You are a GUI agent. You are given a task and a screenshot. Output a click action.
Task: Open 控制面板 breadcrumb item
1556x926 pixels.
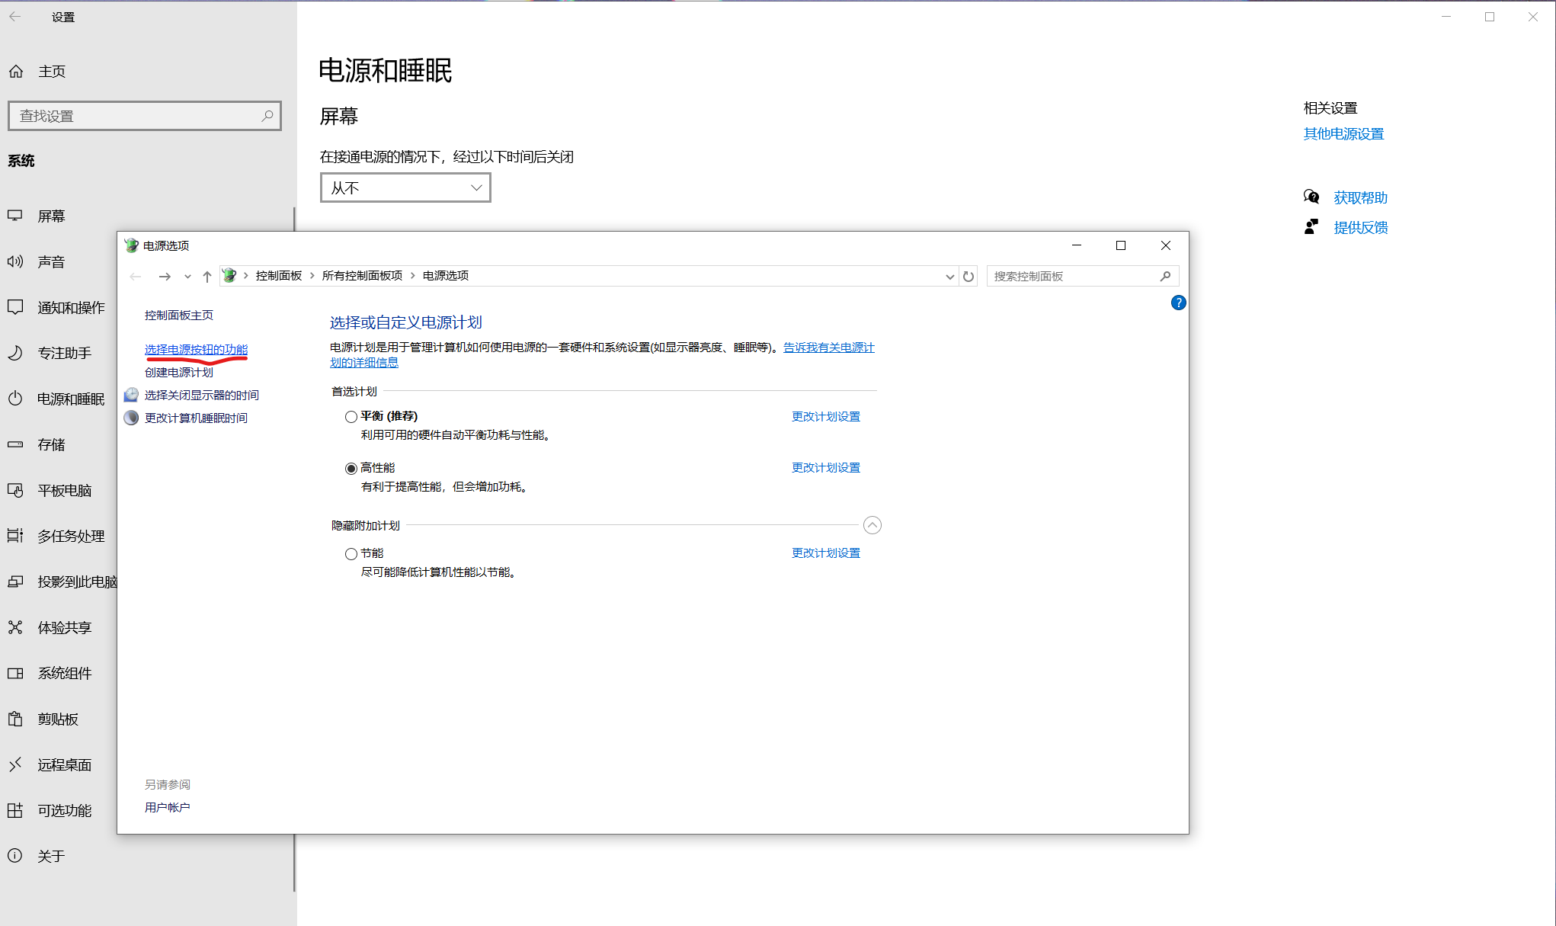[x=279, y=276]
